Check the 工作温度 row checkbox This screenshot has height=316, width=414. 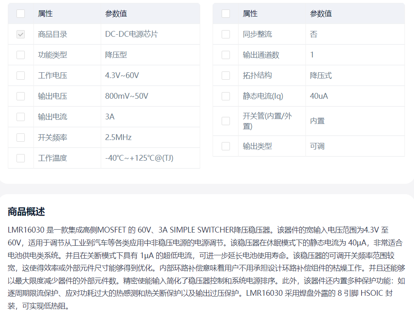pyautogui.click(x=21, y=158)
